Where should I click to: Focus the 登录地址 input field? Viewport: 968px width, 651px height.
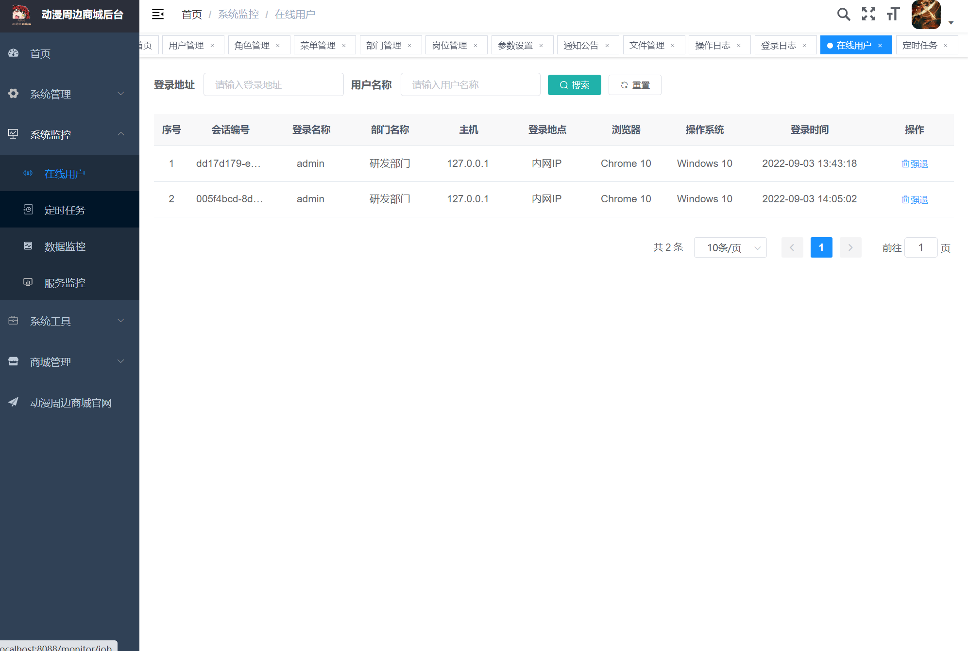click(273, 85)
